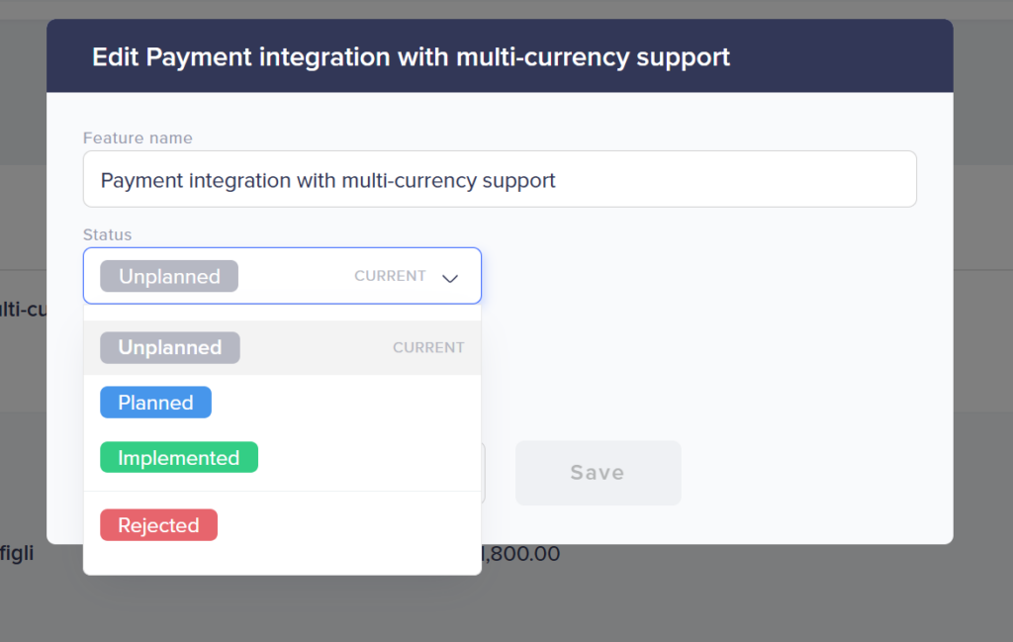This screenshot has height=642, width=1013.
Task: Select the Planned status option
Action: (282, 403)
